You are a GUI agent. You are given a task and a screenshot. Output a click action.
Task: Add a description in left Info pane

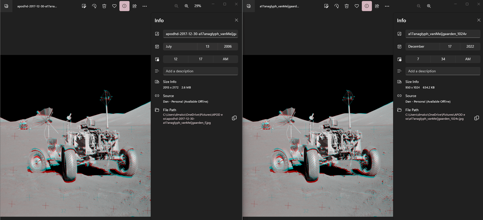tap(201, 71)
